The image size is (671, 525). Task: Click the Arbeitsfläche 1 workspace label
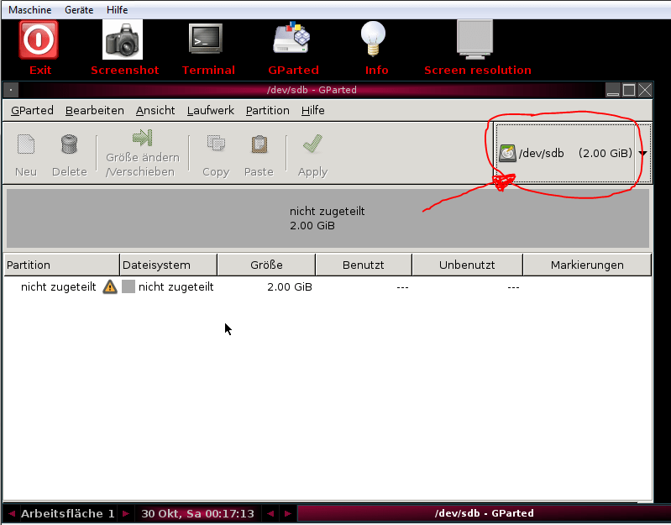(x=68, y=513)
